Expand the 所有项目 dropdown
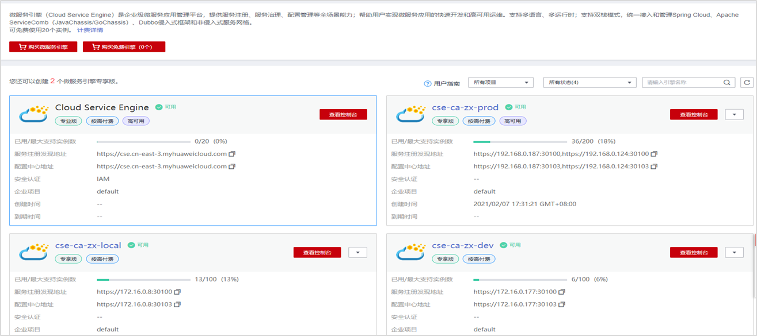Screen dimensions: 757x336 (x=501, y=83)
